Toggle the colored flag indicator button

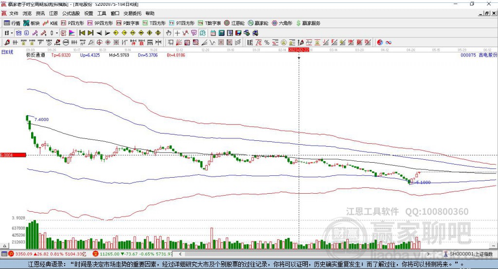tap(71, 33)
